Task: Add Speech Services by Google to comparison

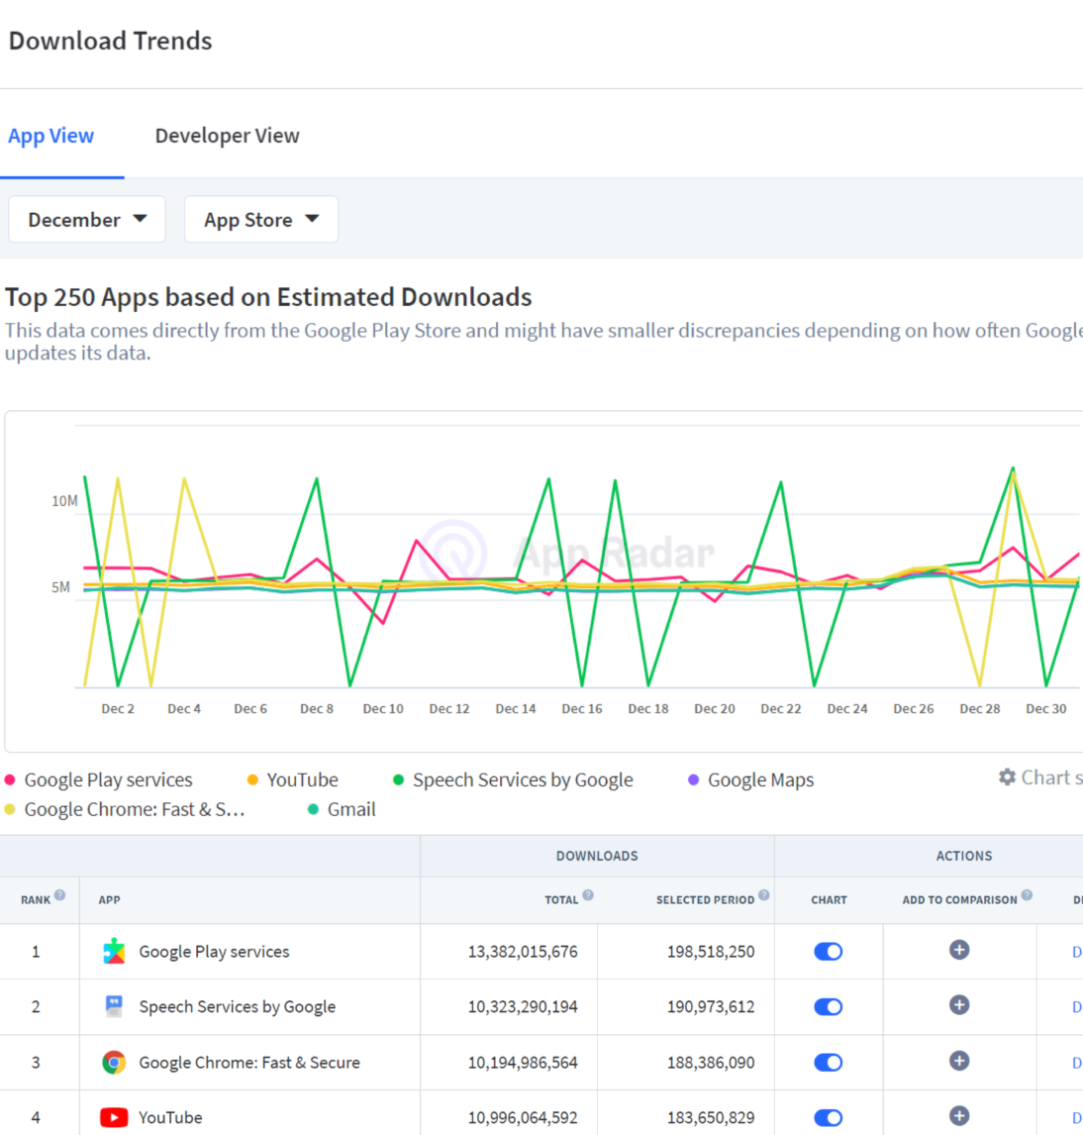Action: [x=959, y=1005]
